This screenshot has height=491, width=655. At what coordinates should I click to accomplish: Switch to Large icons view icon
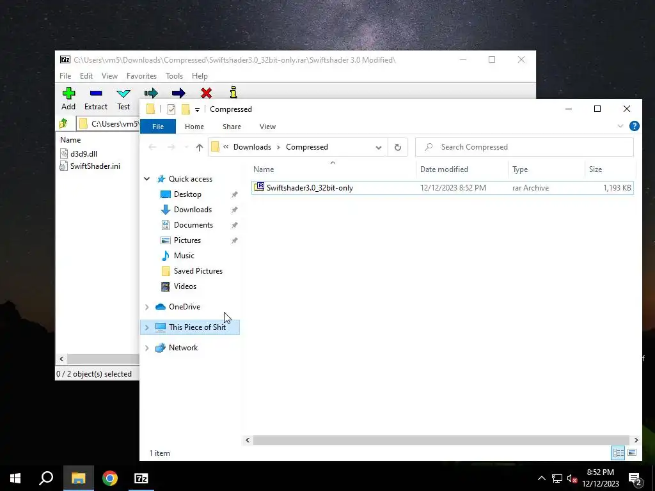(x=631, y=453)
